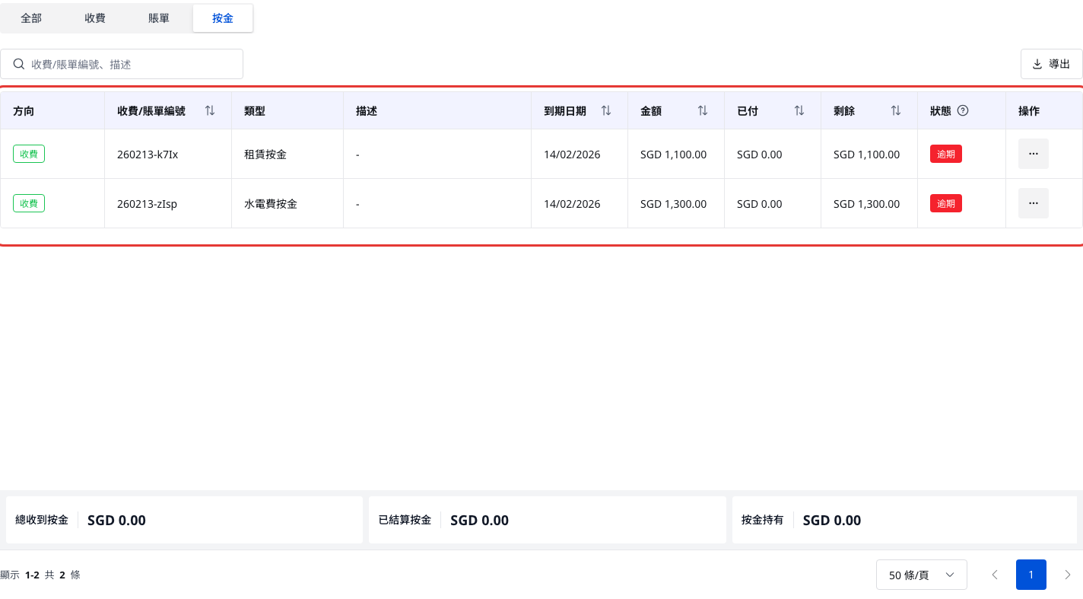The image size is (1083, 599).
Task: Click 14/02/2026 due date for 260213-k7Ix
Action: coord(572,155)
